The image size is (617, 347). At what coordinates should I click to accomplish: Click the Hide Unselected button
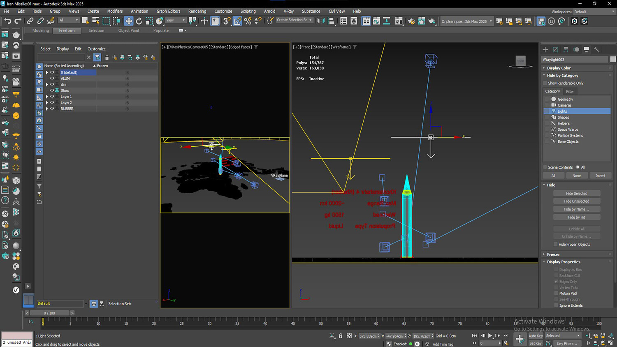pos(576,201)
